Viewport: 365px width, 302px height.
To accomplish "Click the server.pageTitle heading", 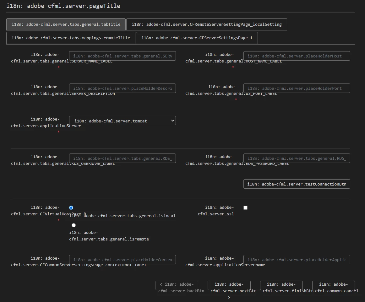I will tap(63, 6).
